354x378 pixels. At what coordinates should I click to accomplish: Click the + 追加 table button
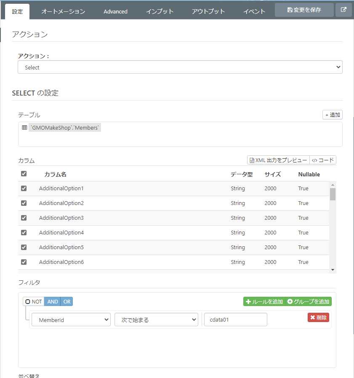332,115
